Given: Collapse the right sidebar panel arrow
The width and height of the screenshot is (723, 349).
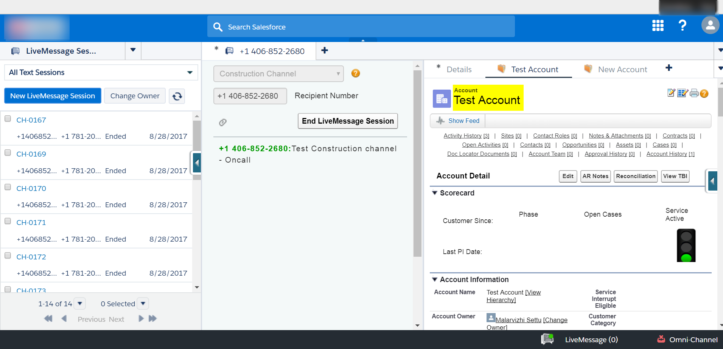Looking at the screenshot, I should click(712, 181).
